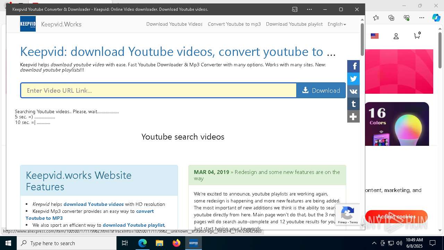Open shopping cart on AliExpress
This screenshot has height=250, width=444.
point(417,35)
